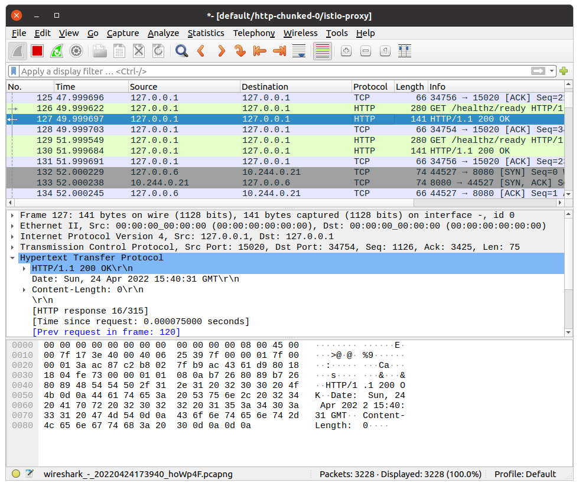Add a filter button with the green plus
This screenshot has height=486, width=579.
click(564, 70)
